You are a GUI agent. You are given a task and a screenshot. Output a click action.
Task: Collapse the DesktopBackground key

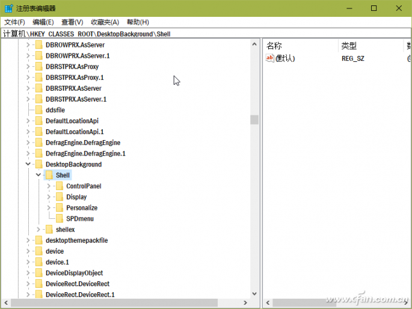point(28,164)
